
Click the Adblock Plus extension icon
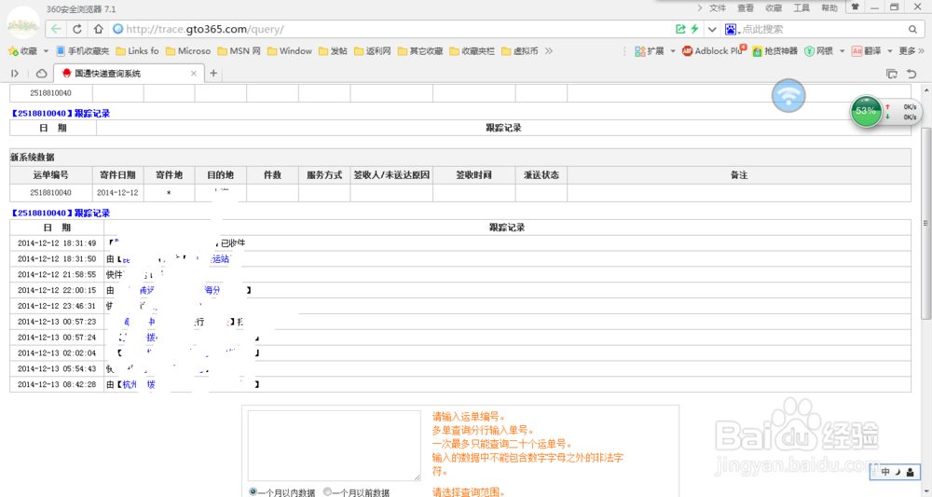click(x=713, y=50)
